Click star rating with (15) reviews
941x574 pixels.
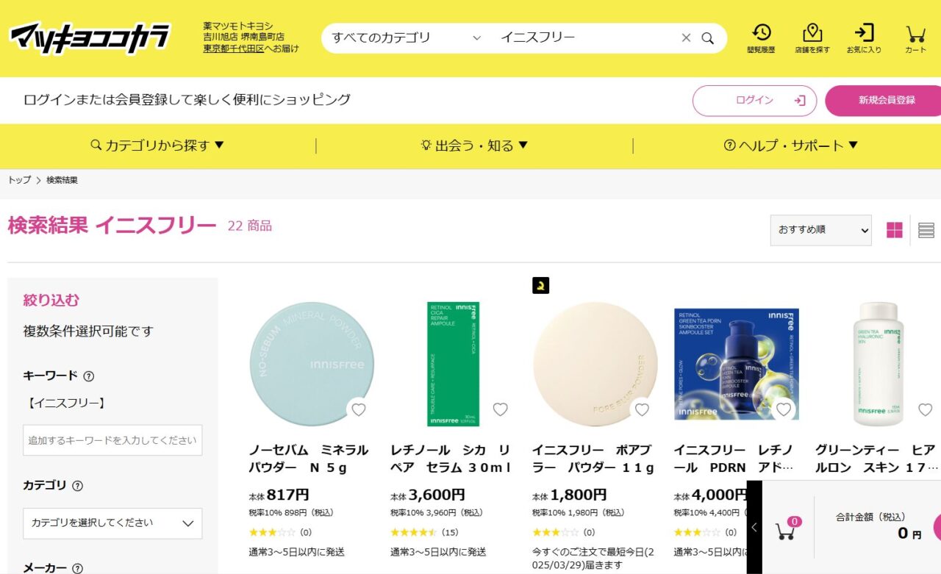coord(424,533)
